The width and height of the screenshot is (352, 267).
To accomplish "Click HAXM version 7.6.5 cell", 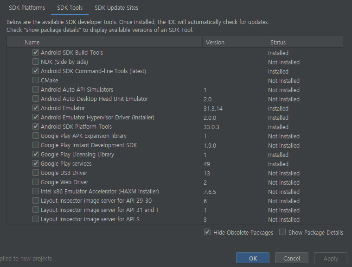I will coord(210,192).
